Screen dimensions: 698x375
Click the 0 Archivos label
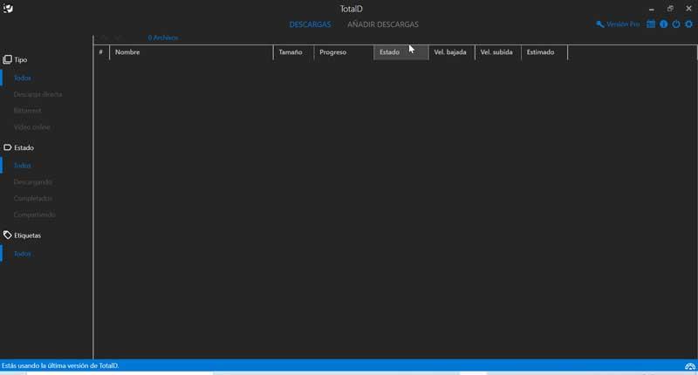[x=163, y=37]
